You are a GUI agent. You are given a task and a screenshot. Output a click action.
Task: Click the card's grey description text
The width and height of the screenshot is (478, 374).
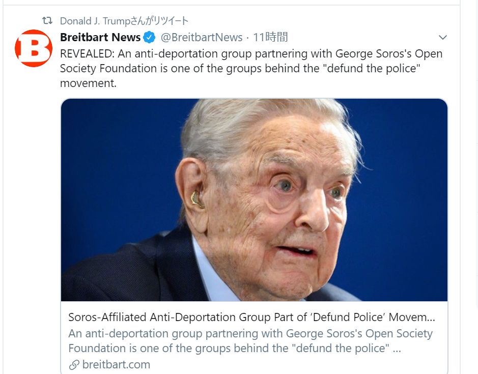[x=250, y=341]
